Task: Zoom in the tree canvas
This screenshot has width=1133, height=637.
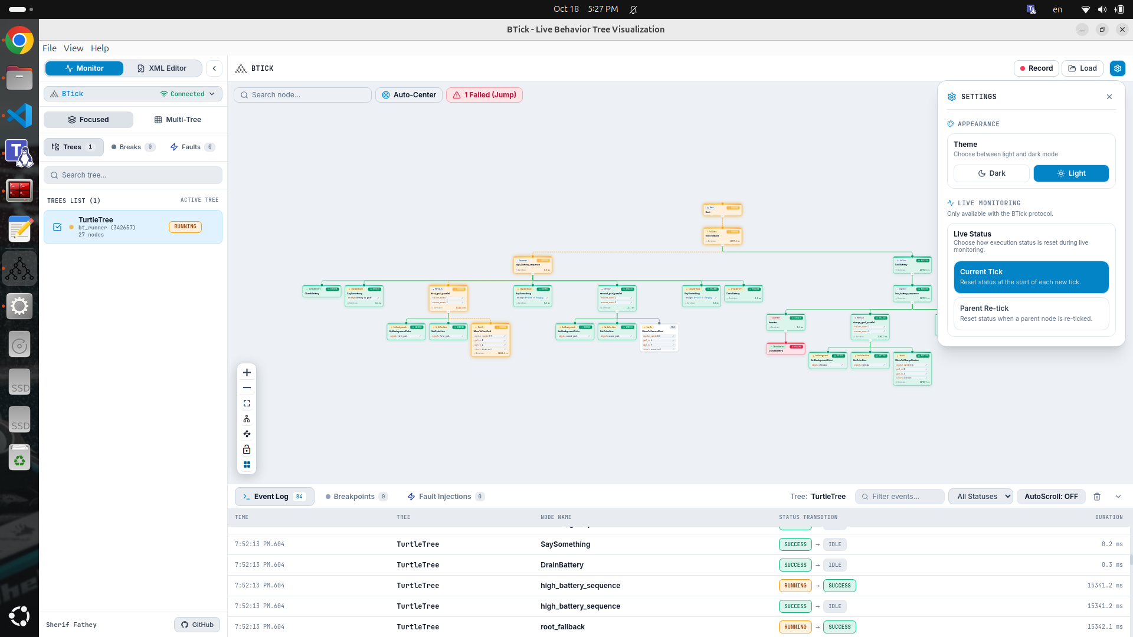Action: point(247,373)
